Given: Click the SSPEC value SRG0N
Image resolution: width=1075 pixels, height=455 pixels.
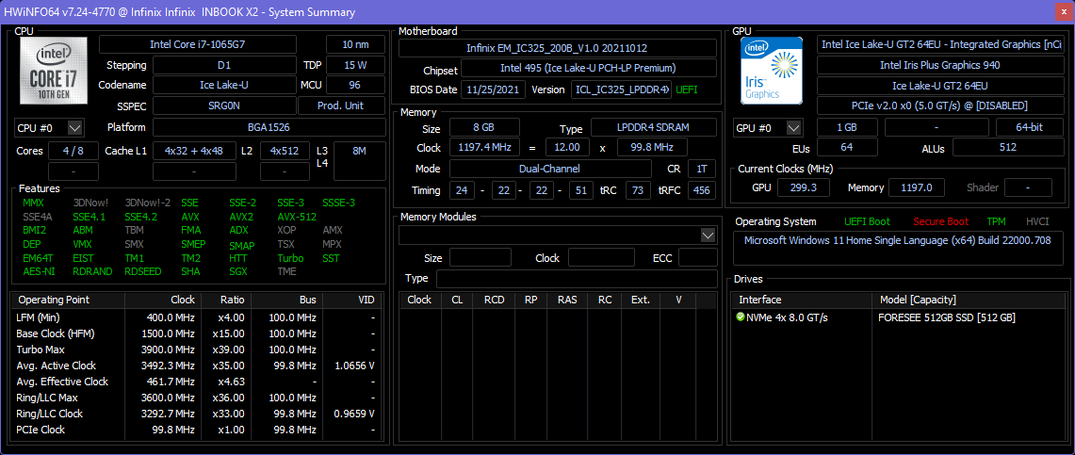Looking at the screenshot, I should 224,106.
